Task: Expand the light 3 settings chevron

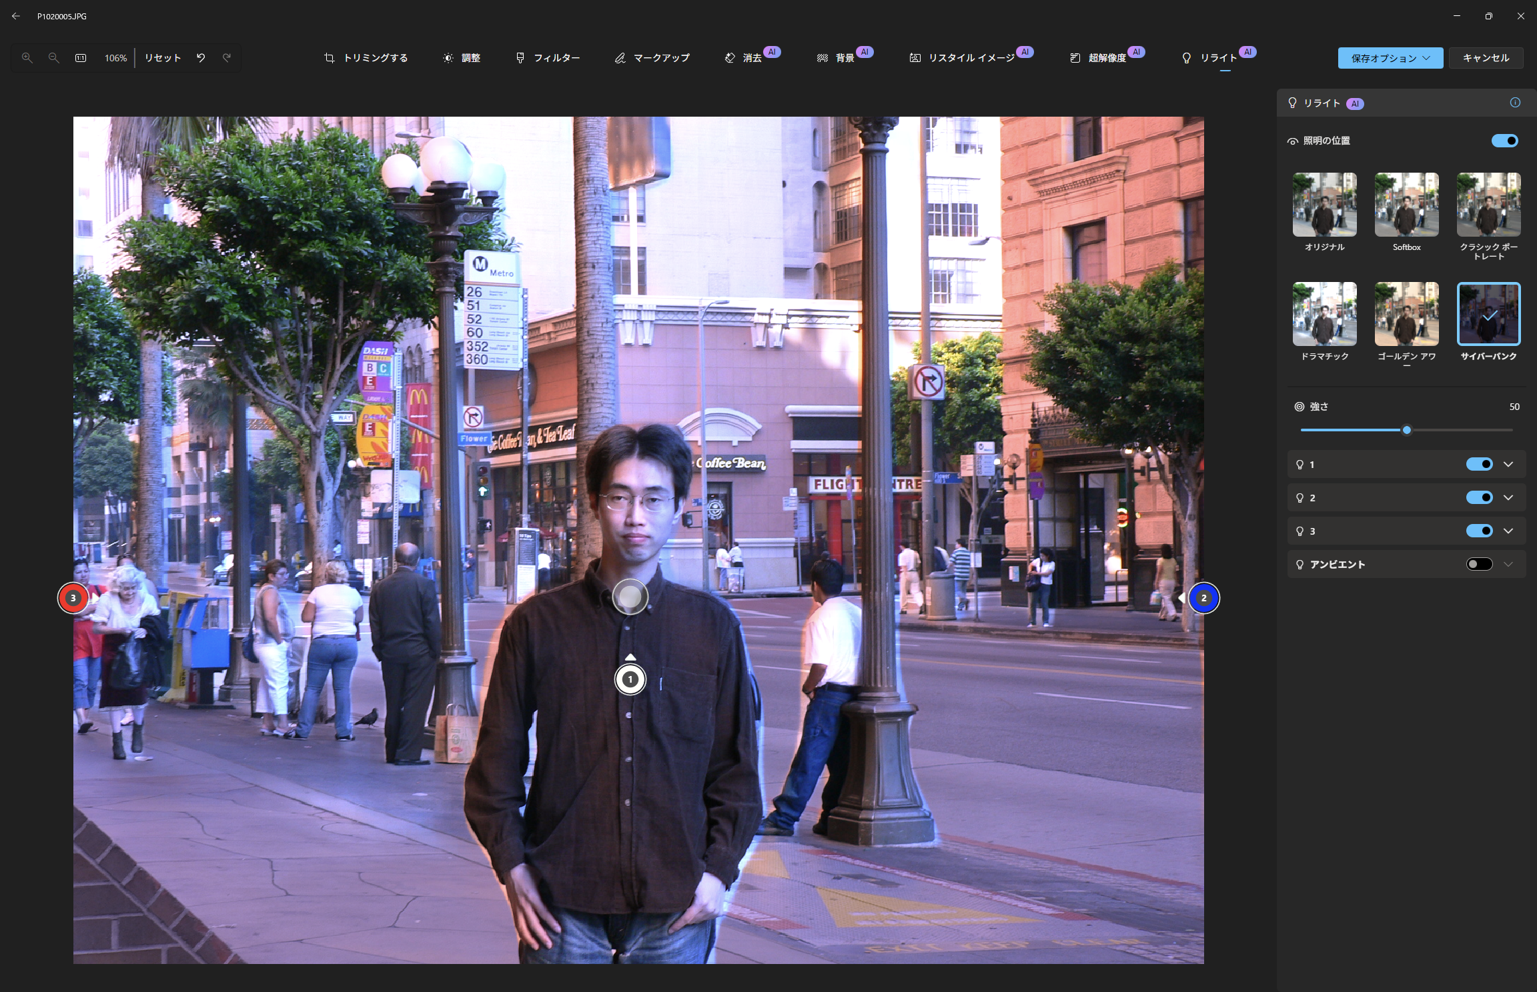Action: click(1508, 531)
